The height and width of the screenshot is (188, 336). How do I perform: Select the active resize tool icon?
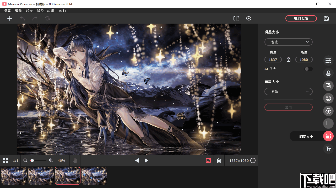(x=328, y=136)
